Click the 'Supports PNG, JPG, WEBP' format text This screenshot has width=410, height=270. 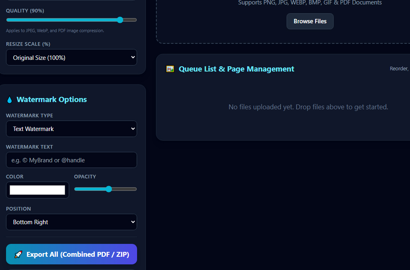coord(310,3)
